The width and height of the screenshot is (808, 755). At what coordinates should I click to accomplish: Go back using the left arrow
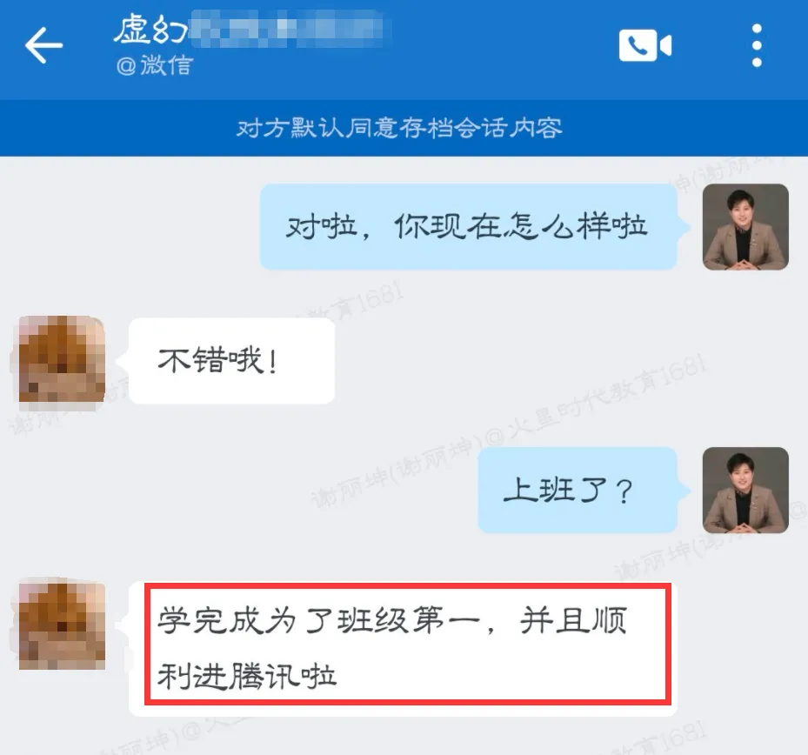(x=43, y=45)
